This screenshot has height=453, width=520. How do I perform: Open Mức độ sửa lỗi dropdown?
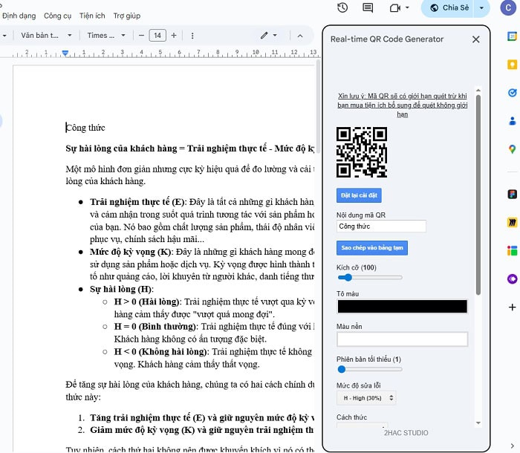click(x=366, y=398)
